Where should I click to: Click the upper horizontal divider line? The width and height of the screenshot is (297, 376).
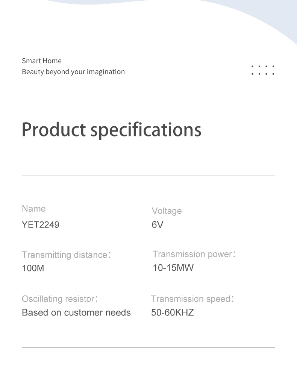point(148,176)
